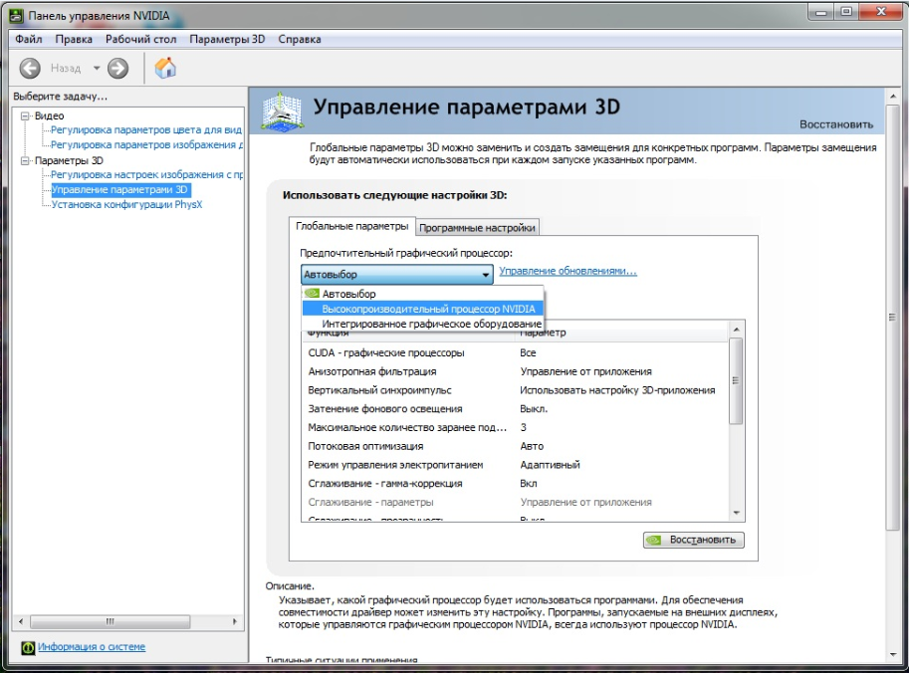Click Восстановить link in header
Screen dimensions: 909x673
point(836,124)
